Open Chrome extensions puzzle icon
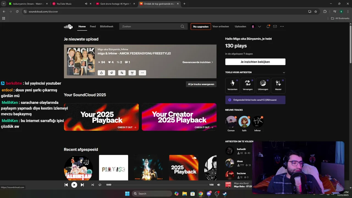This screenshot has width=352, height=198. pos(325,12)
